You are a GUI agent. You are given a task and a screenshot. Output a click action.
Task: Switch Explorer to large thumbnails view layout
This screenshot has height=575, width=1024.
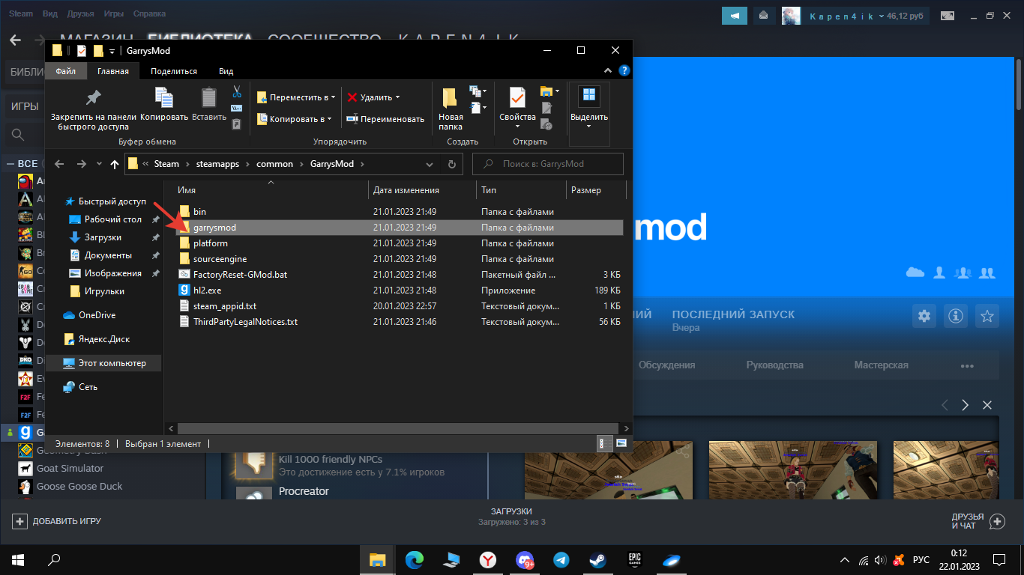click(621, 443)
